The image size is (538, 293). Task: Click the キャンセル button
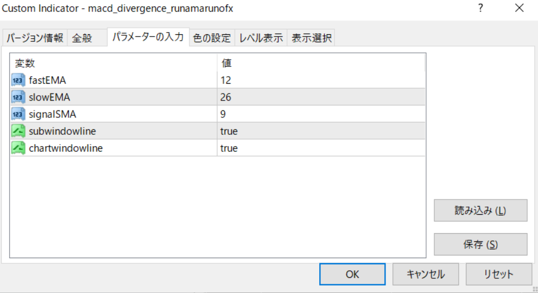(x=426, y=275)
